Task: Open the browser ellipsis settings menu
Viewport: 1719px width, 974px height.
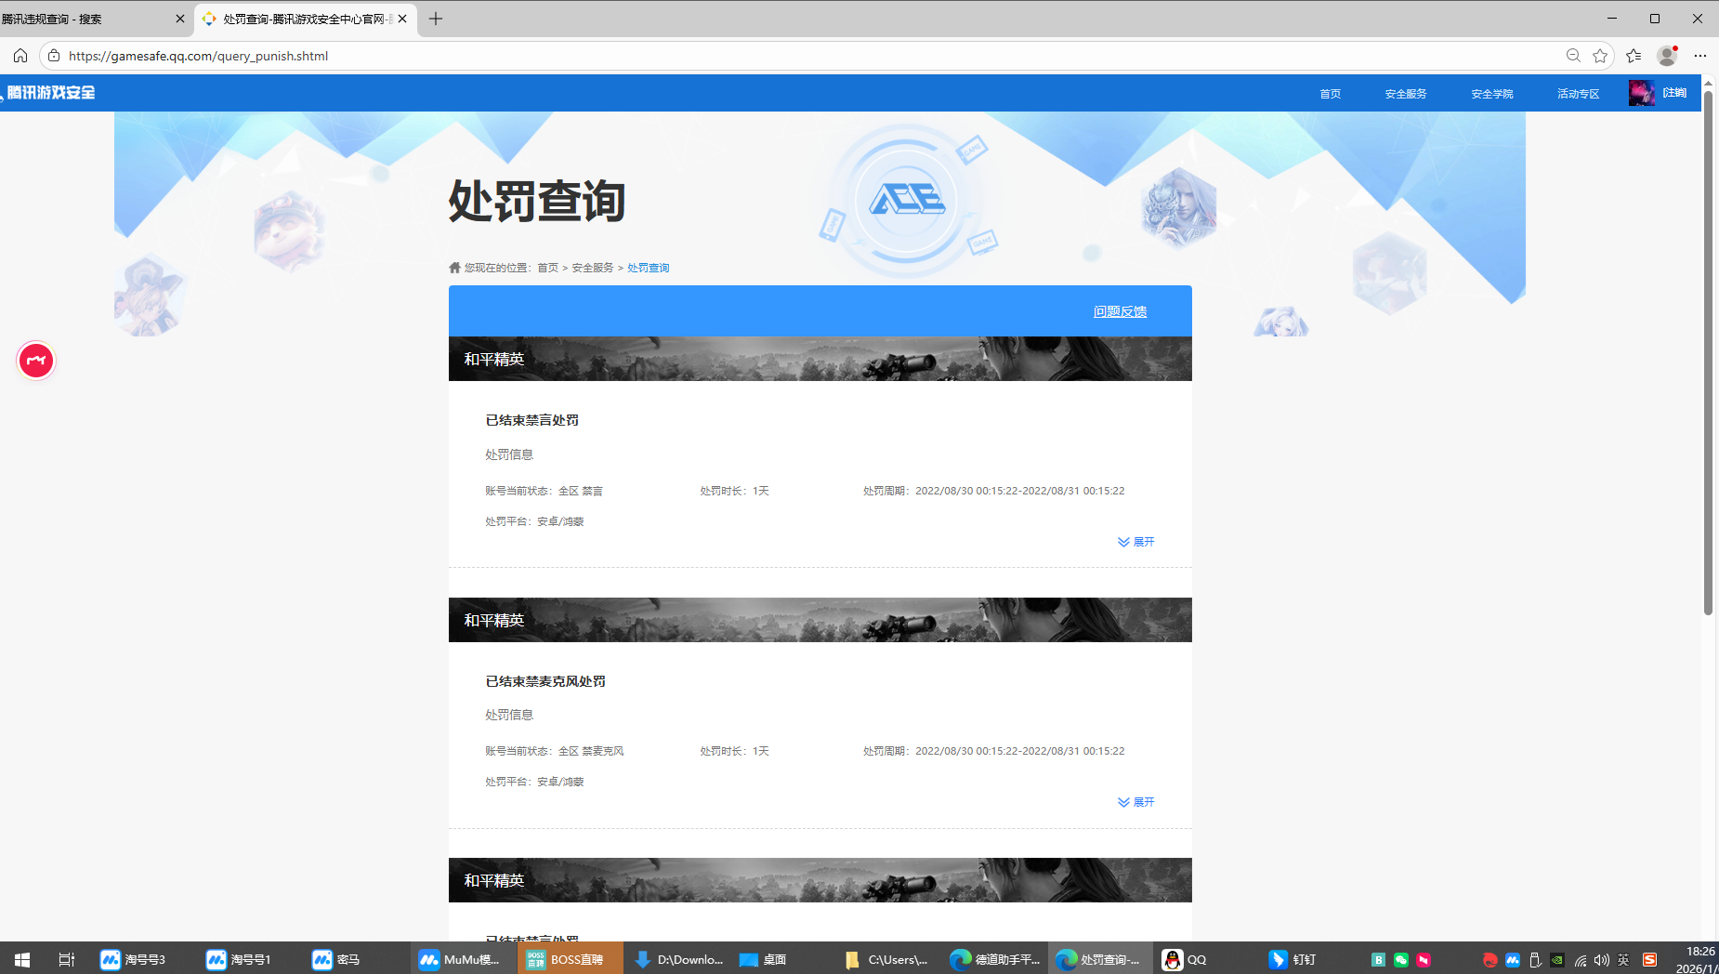Action: click(x=1701, y=56)
